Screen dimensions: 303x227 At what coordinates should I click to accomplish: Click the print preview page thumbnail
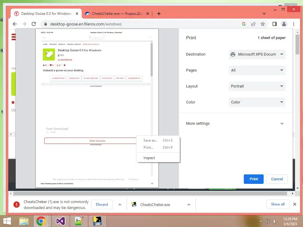click(x=97, y=108)
